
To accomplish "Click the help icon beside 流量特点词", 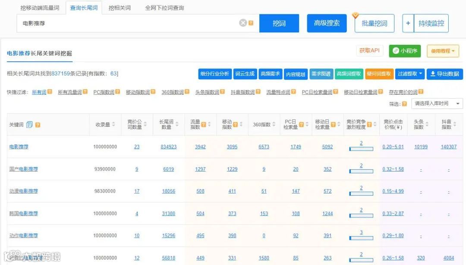I will pyautogui.click(x=293, y=92).
